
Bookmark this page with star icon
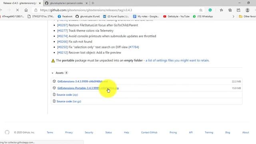tap(201, 10)
